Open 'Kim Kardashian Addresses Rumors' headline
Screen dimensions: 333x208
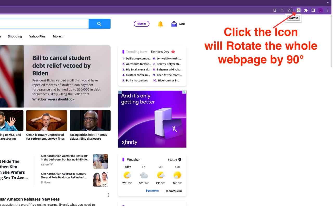(63, 175)
